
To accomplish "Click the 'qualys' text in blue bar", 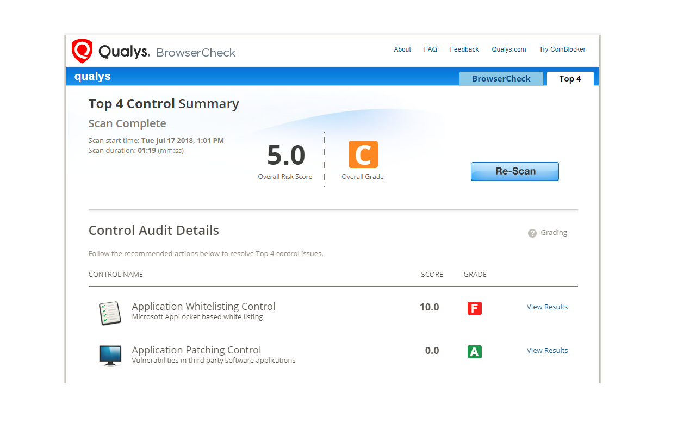I will pyautogui.click(x=92, y=76).
